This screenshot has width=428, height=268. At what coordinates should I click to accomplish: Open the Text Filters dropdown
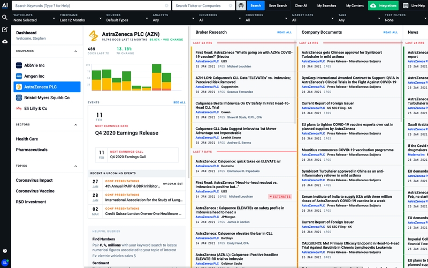click(x=406, y=18)
